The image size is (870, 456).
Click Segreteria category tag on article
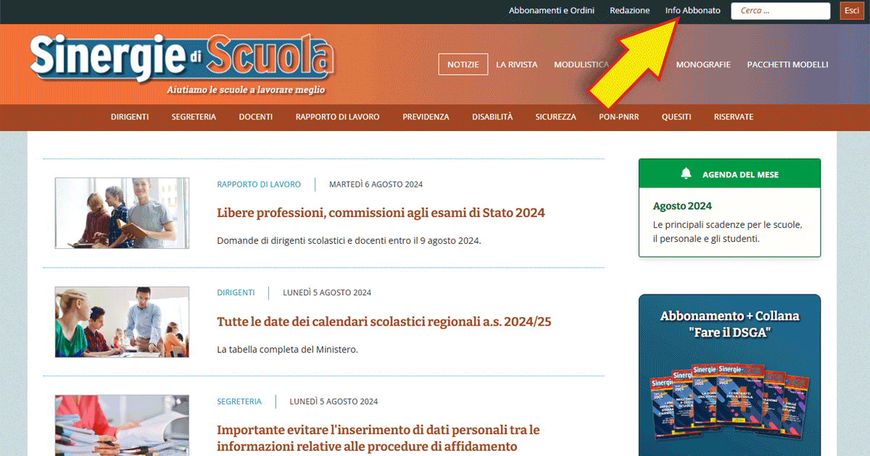(x=239, y=402)
